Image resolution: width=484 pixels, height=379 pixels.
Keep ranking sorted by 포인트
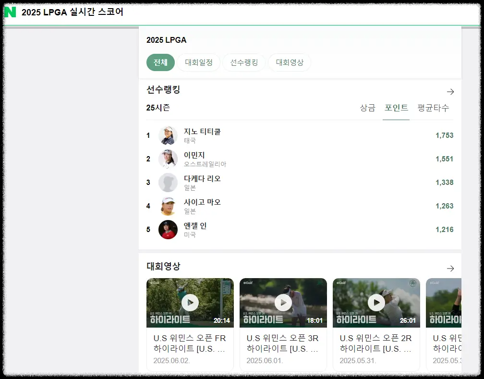click(x=396, y=108)
